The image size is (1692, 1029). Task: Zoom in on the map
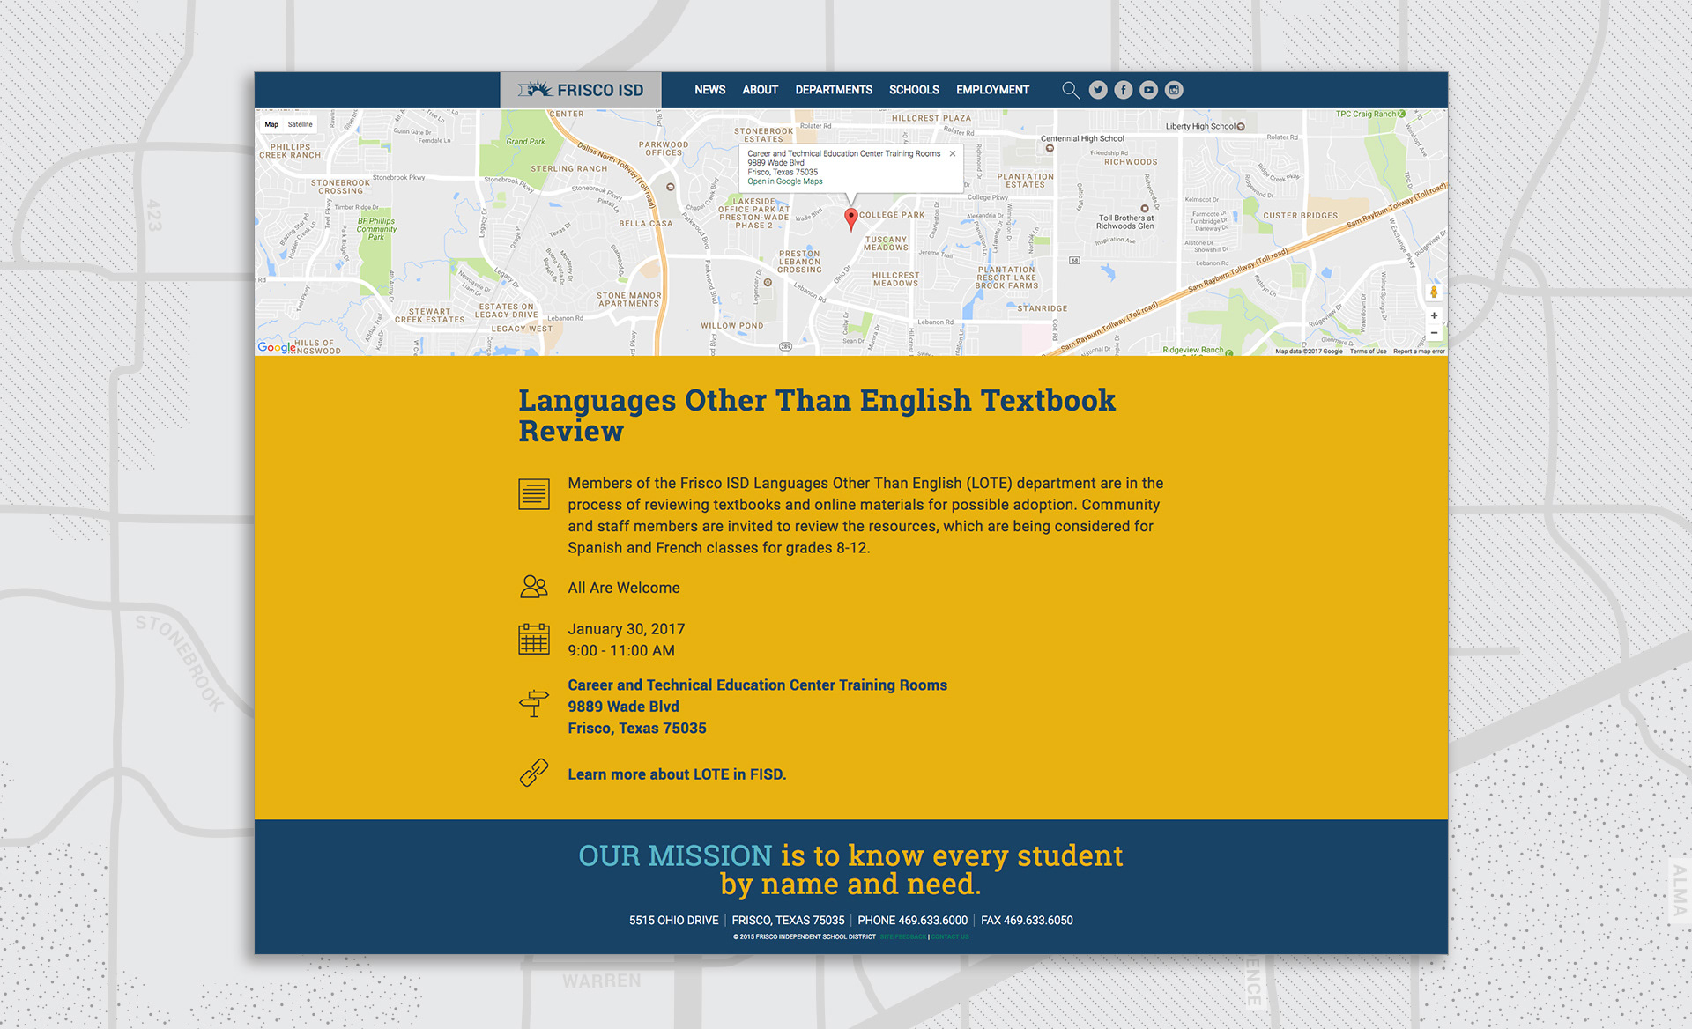tap(1434, 315)
